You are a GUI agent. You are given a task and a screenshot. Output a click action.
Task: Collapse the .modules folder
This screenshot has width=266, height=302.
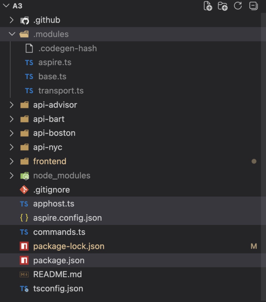11,34
